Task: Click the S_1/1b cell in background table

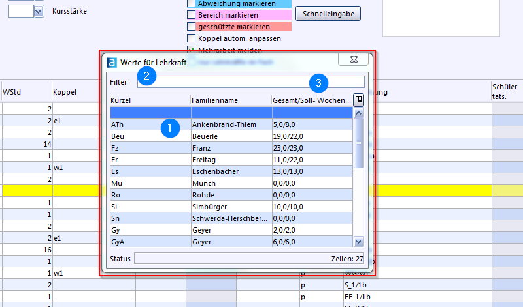Action: click(418, 285)
